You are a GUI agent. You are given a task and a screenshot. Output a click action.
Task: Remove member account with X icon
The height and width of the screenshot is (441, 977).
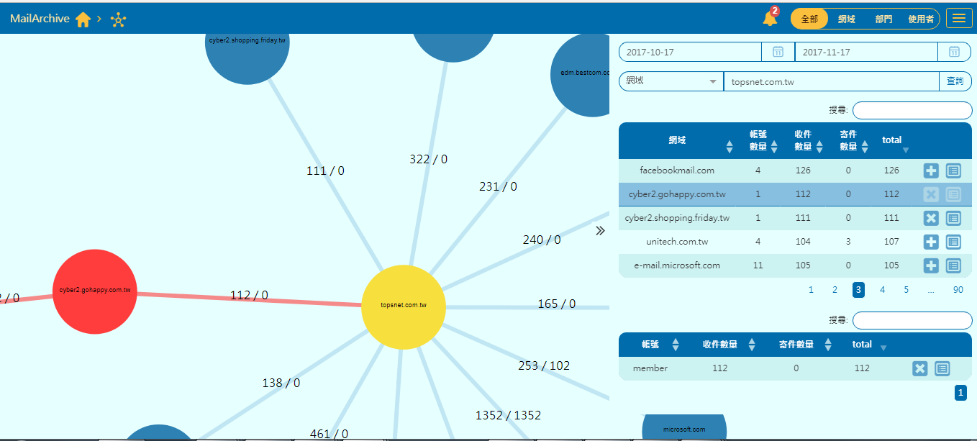pos(919,368)
